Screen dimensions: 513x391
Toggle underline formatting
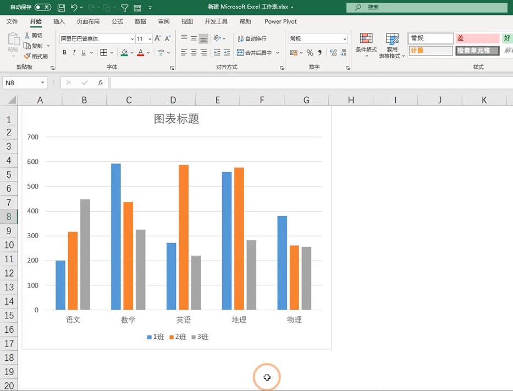(82, 52)
